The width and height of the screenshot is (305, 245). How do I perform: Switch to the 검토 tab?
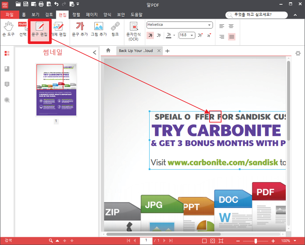click(49, 15)
